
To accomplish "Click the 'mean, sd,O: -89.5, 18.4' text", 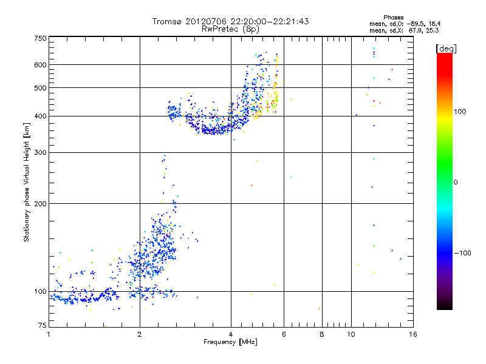I will pos(405,24).
